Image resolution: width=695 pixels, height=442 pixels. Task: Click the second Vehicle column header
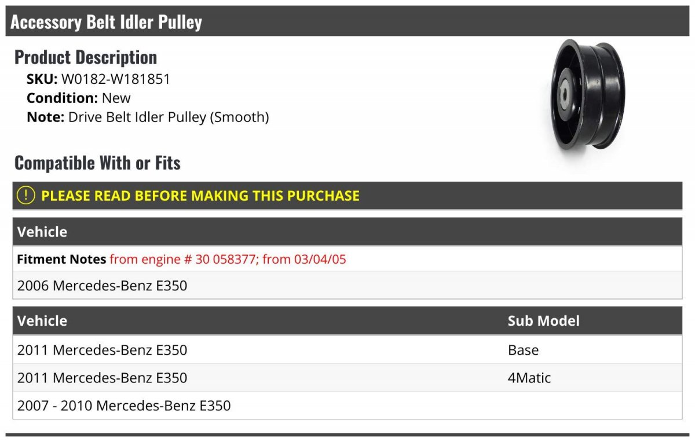tap(42, 321)
